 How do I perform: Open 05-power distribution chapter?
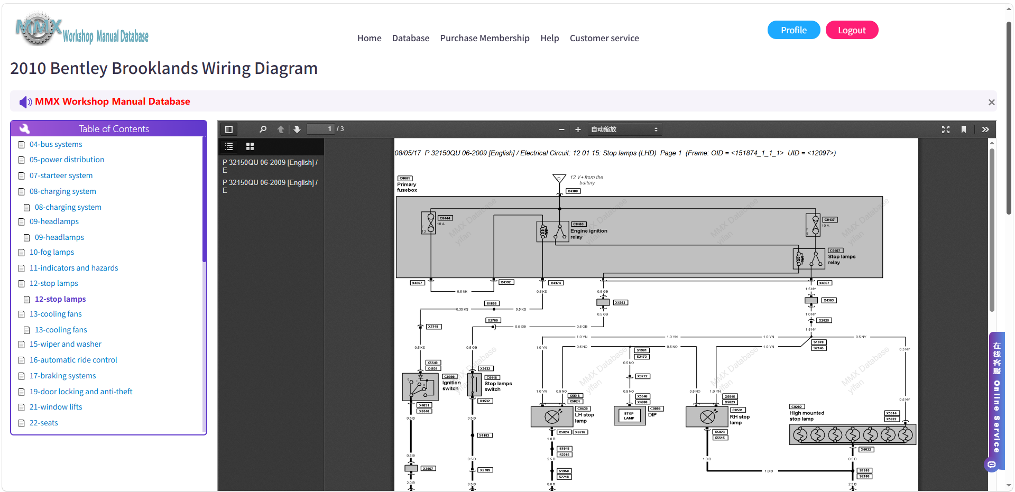click(67, 160)
